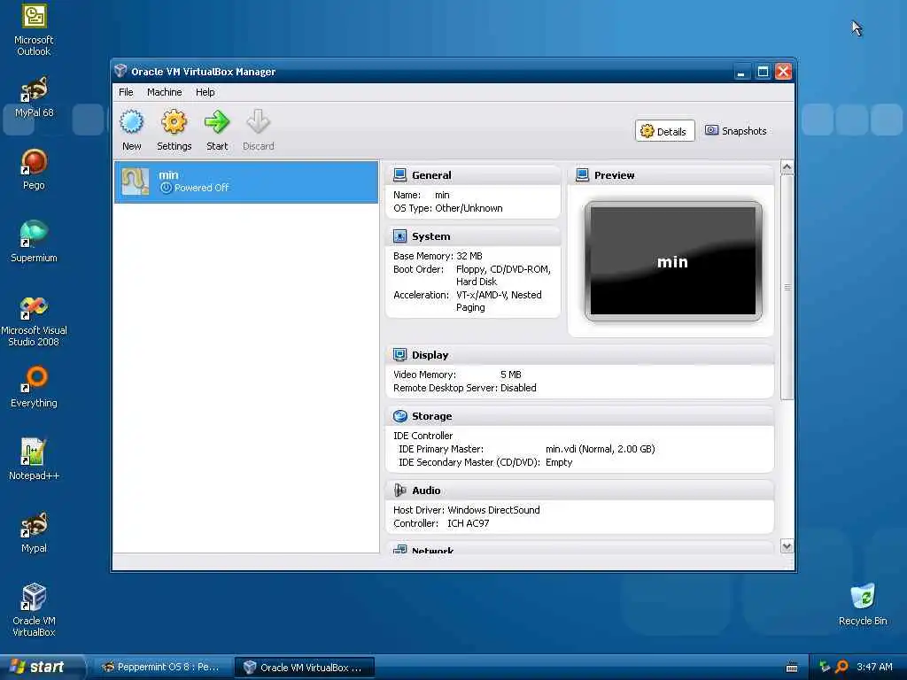Open the Windows start menu

[43, 668]
